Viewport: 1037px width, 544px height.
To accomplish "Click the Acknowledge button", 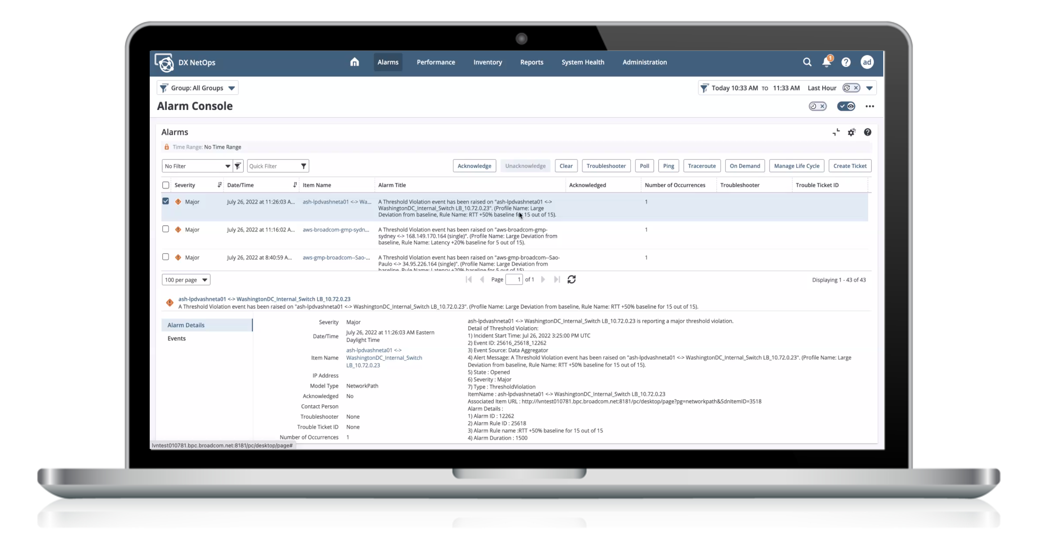I will [x=474, y=166].
